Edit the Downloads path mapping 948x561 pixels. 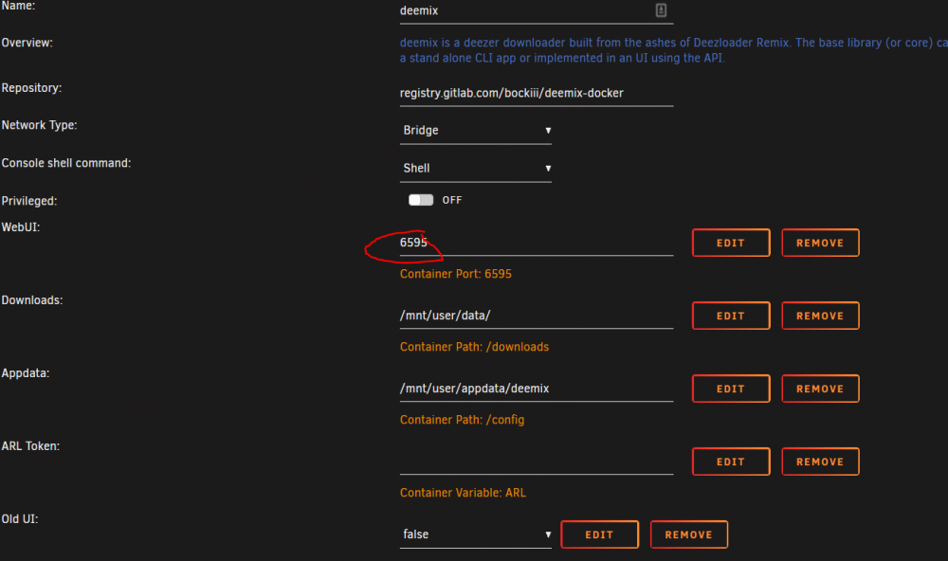point(731,316)
